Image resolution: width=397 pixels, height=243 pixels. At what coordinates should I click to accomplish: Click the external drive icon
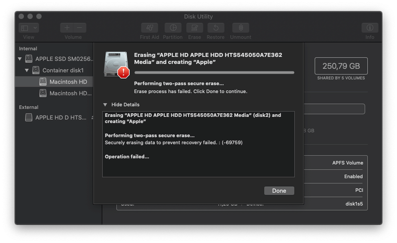[x=29, y=117]
